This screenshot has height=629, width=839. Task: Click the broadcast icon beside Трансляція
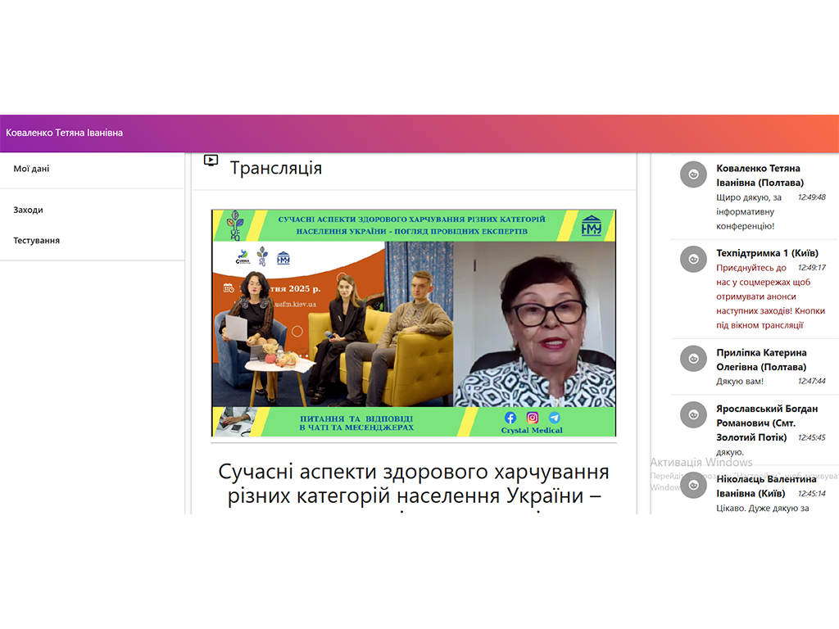click(211, 161)
